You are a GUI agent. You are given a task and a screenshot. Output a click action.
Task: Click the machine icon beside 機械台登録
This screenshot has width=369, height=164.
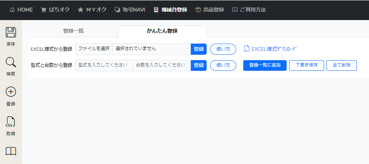(x=156, y=10)
